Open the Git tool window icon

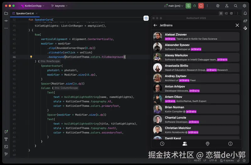click(x=6, y=154)
